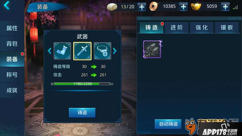Screen dimensions: 242x136
Task: Click the 铸造 forge button
Action: (x=82, y=113)
